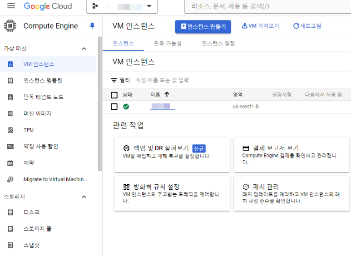Click the Migrate to Virtual Machines icon
The height and width of the screenshot is (256, 351).
tap(10, 179)
